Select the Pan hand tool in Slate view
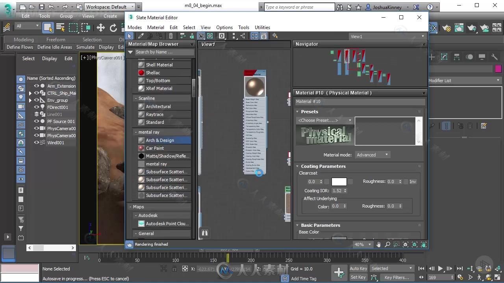This screenshot has height=283, width=504. [x=379, y=244]
